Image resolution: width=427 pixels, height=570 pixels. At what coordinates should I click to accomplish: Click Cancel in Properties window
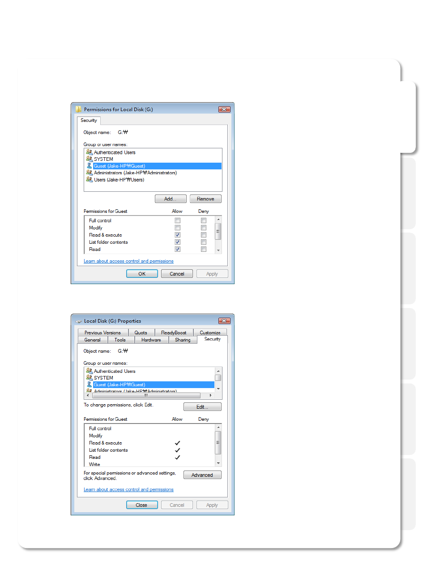tap(177, 505)
